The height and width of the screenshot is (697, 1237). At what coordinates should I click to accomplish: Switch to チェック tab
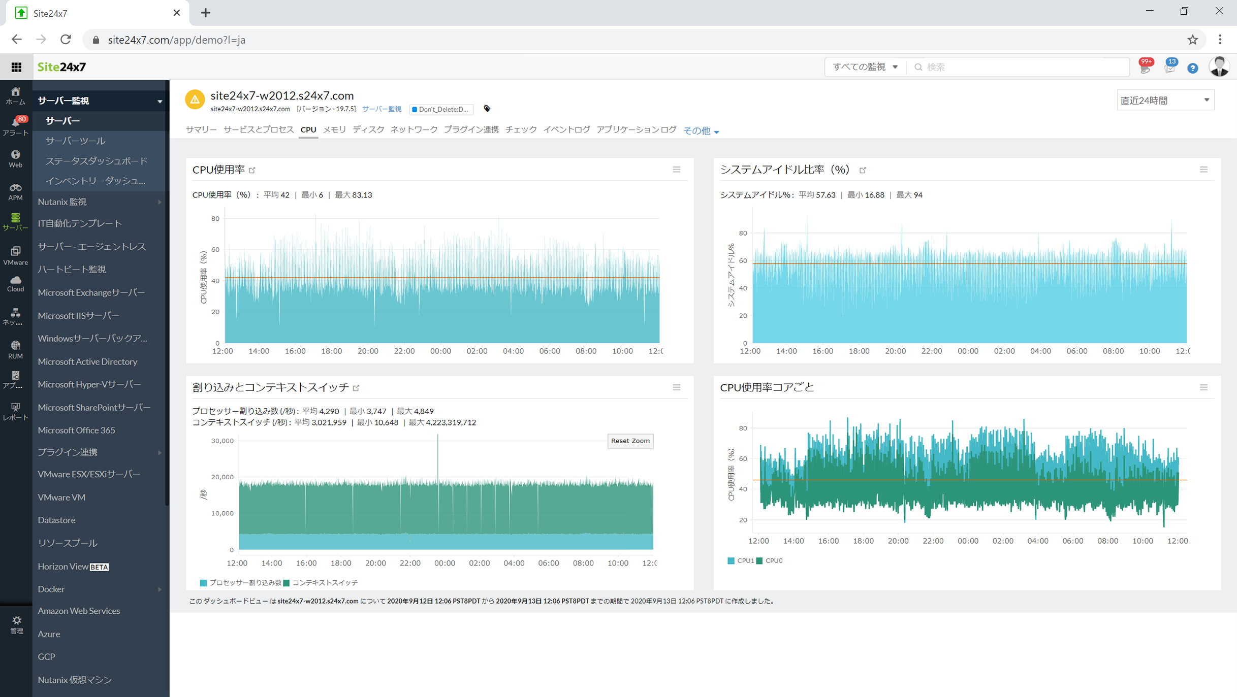(x=521, y=130)
